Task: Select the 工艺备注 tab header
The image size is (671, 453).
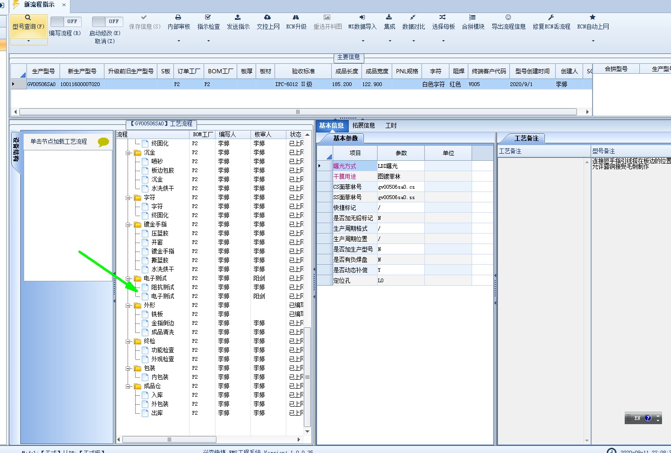Action: pos(526,139)
